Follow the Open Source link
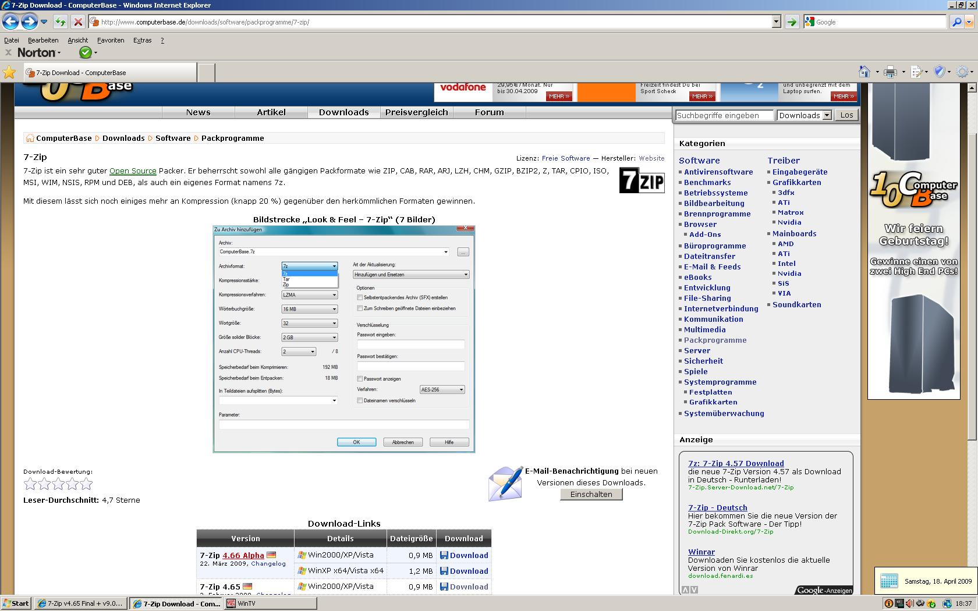 tap(133, 171)
